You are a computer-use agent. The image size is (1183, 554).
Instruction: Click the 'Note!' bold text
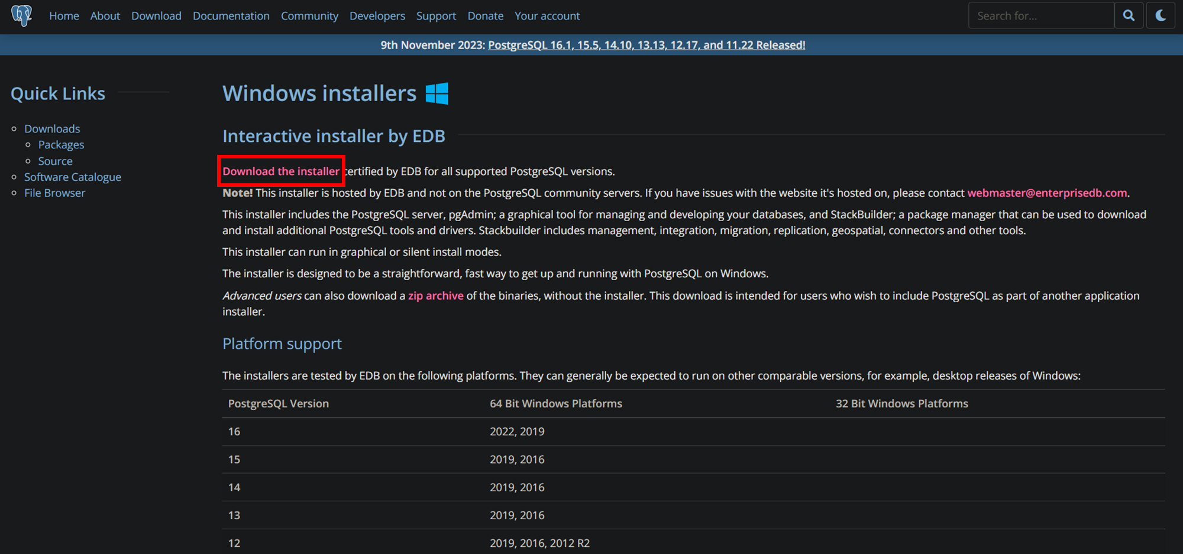click(237, 193)
